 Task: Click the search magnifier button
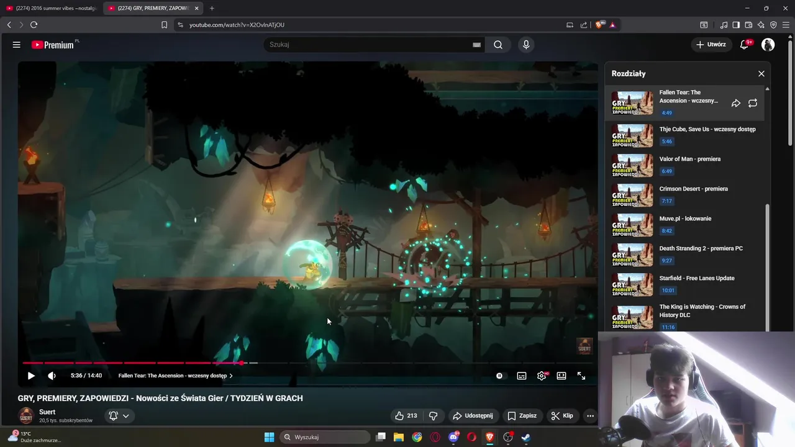tap(498, 45)
